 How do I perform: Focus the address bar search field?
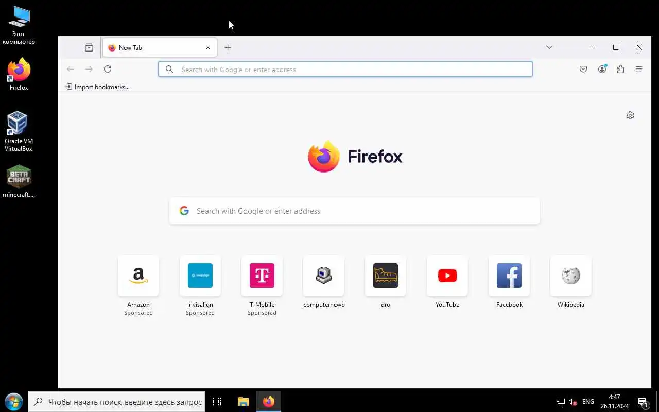(x=345, y=69)
